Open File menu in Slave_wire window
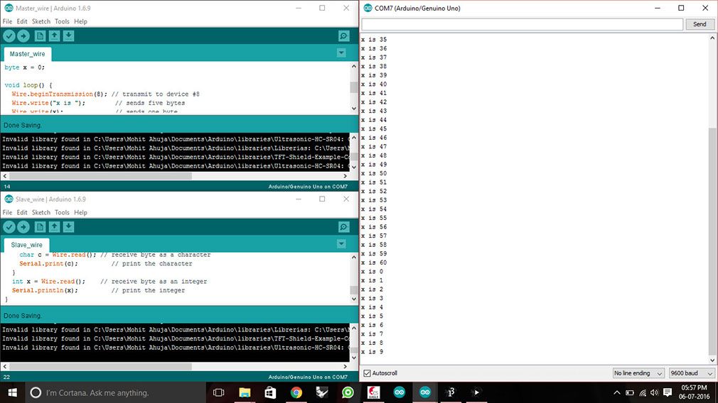 click(7, 212)
